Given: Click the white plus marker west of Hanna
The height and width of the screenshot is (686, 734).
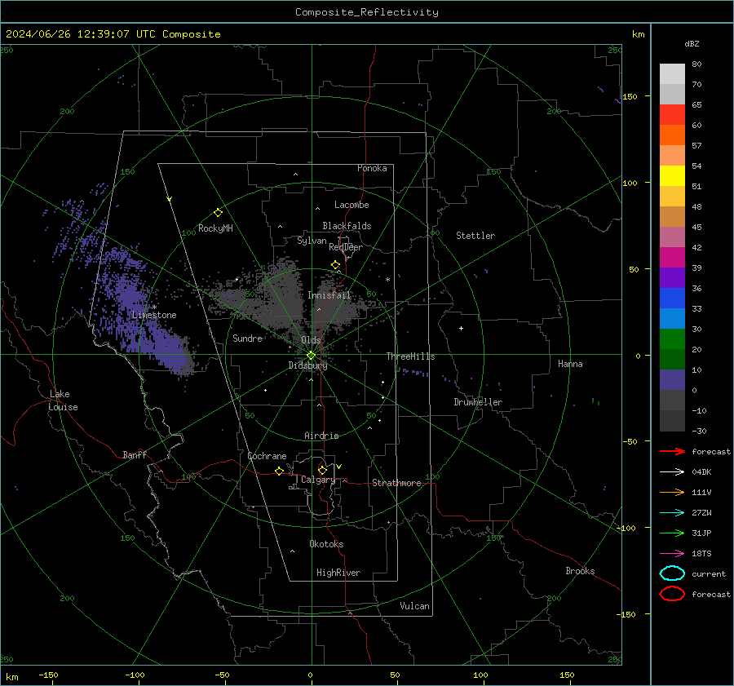Looking at the screenshot, I should (461, 328).
